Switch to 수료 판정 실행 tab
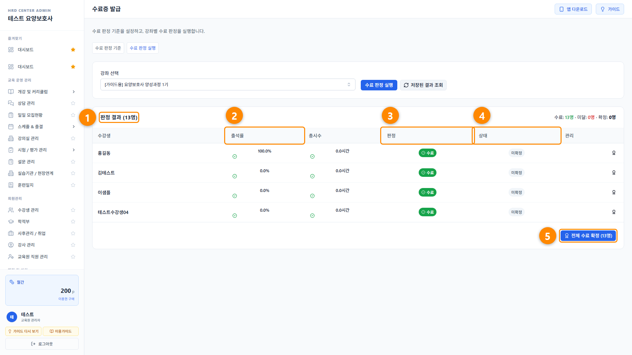Viewport: 632px width, 355px height. (143, 48)
